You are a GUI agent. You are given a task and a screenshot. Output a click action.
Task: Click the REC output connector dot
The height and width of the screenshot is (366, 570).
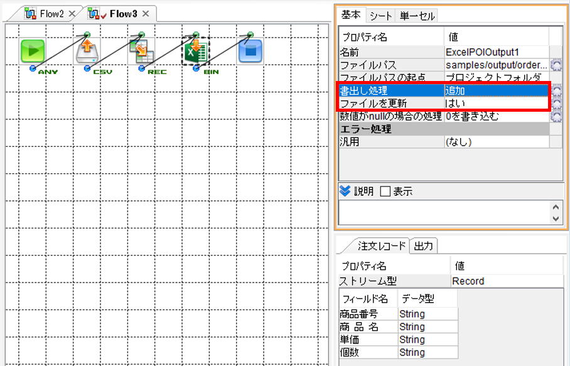click(142, 68)
